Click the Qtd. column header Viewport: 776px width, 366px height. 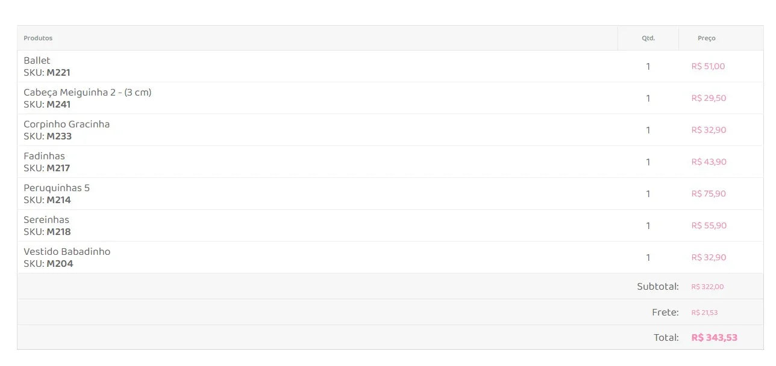(x=648, y=38)
